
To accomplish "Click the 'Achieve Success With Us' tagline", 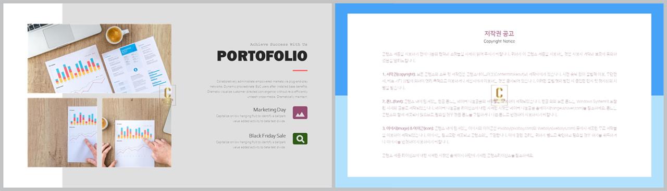I will click(x=279, y=44).
